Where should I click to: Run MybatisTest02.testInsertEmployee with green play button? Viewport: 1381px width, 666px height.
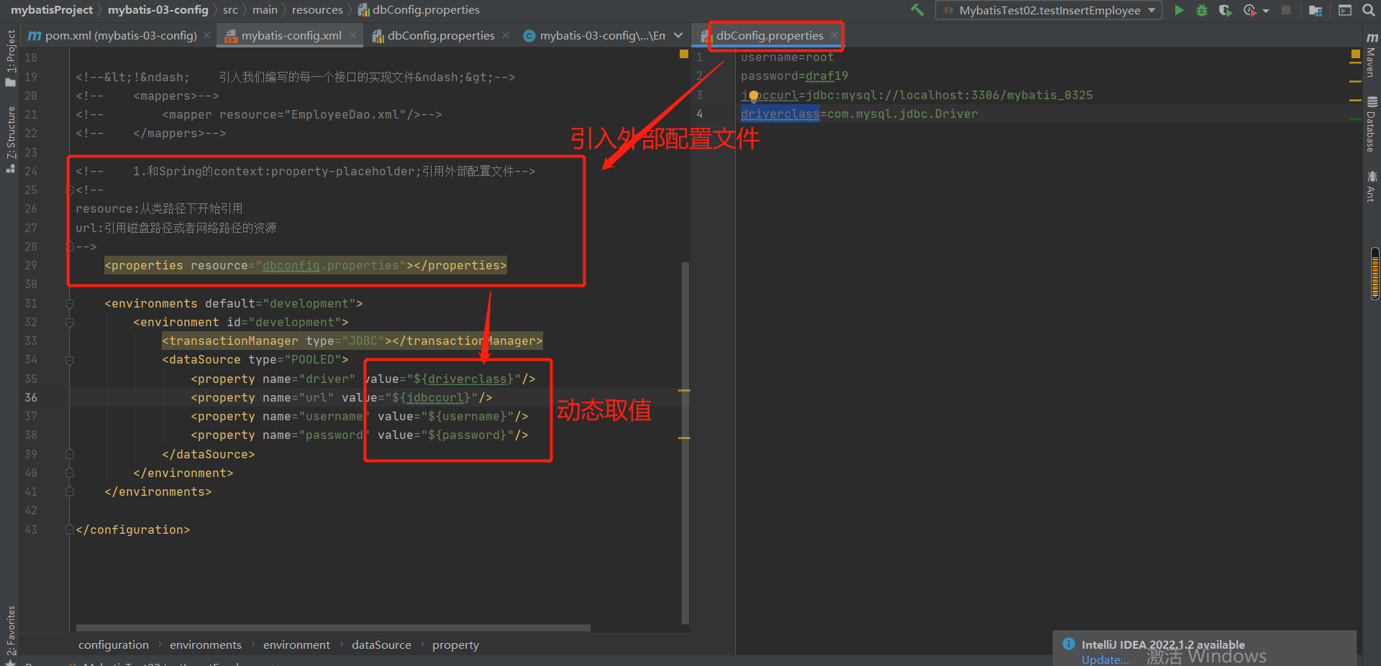click(1179, 10)
